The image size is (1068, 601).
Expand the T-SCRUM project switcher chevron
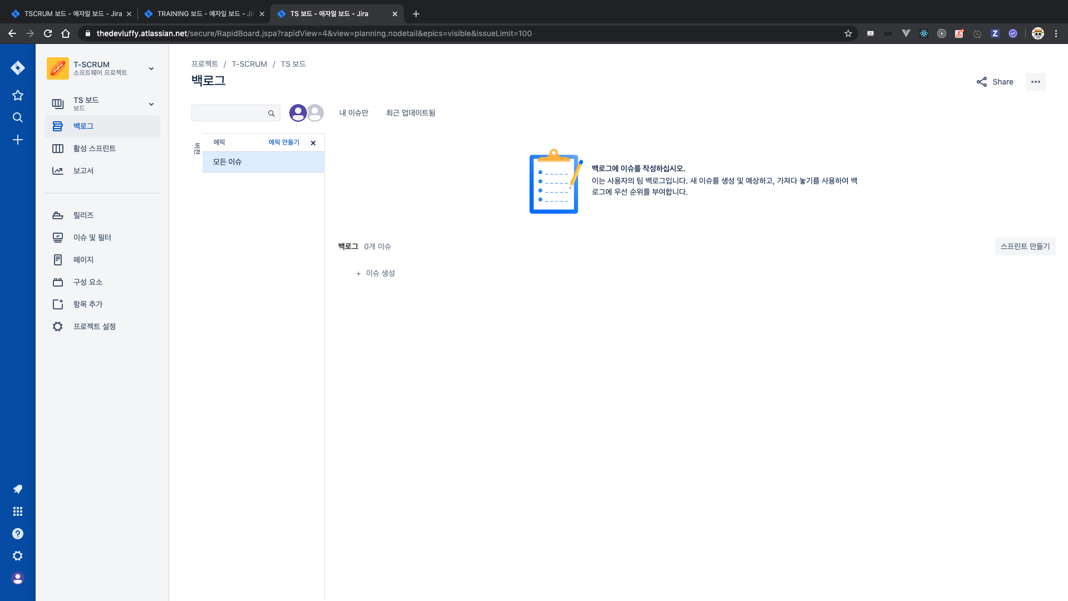click(151, 68)
